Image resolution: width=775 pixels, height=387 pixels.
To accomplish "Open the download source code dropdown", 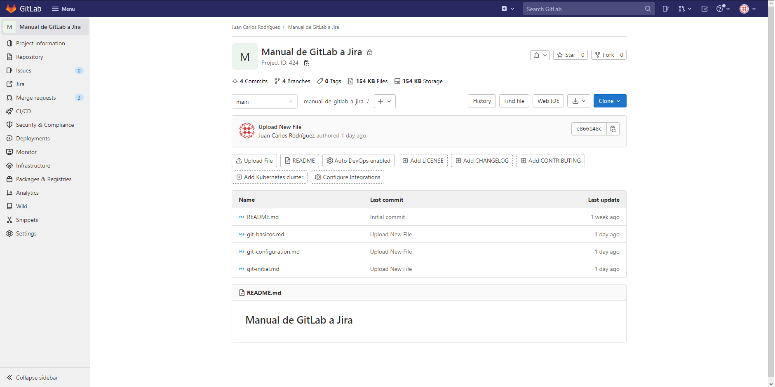I will 579,101.
